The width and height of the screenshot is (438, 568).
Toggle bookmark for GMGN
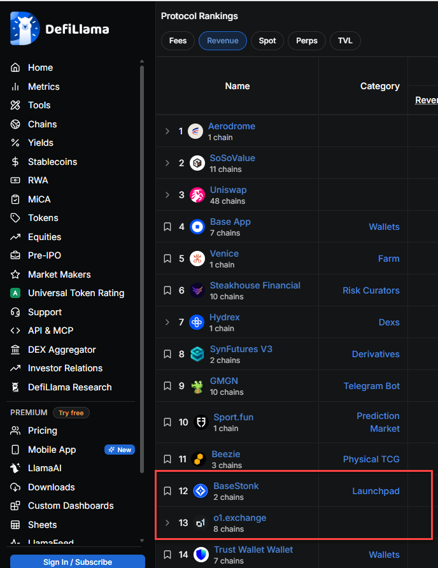[167, 386]
